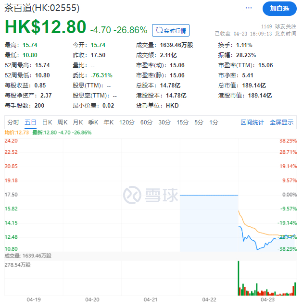Screen dimensions: 303x306
Task: Switch to the 月K monthly candlestick tab
Action: click(x=78, y=122)
